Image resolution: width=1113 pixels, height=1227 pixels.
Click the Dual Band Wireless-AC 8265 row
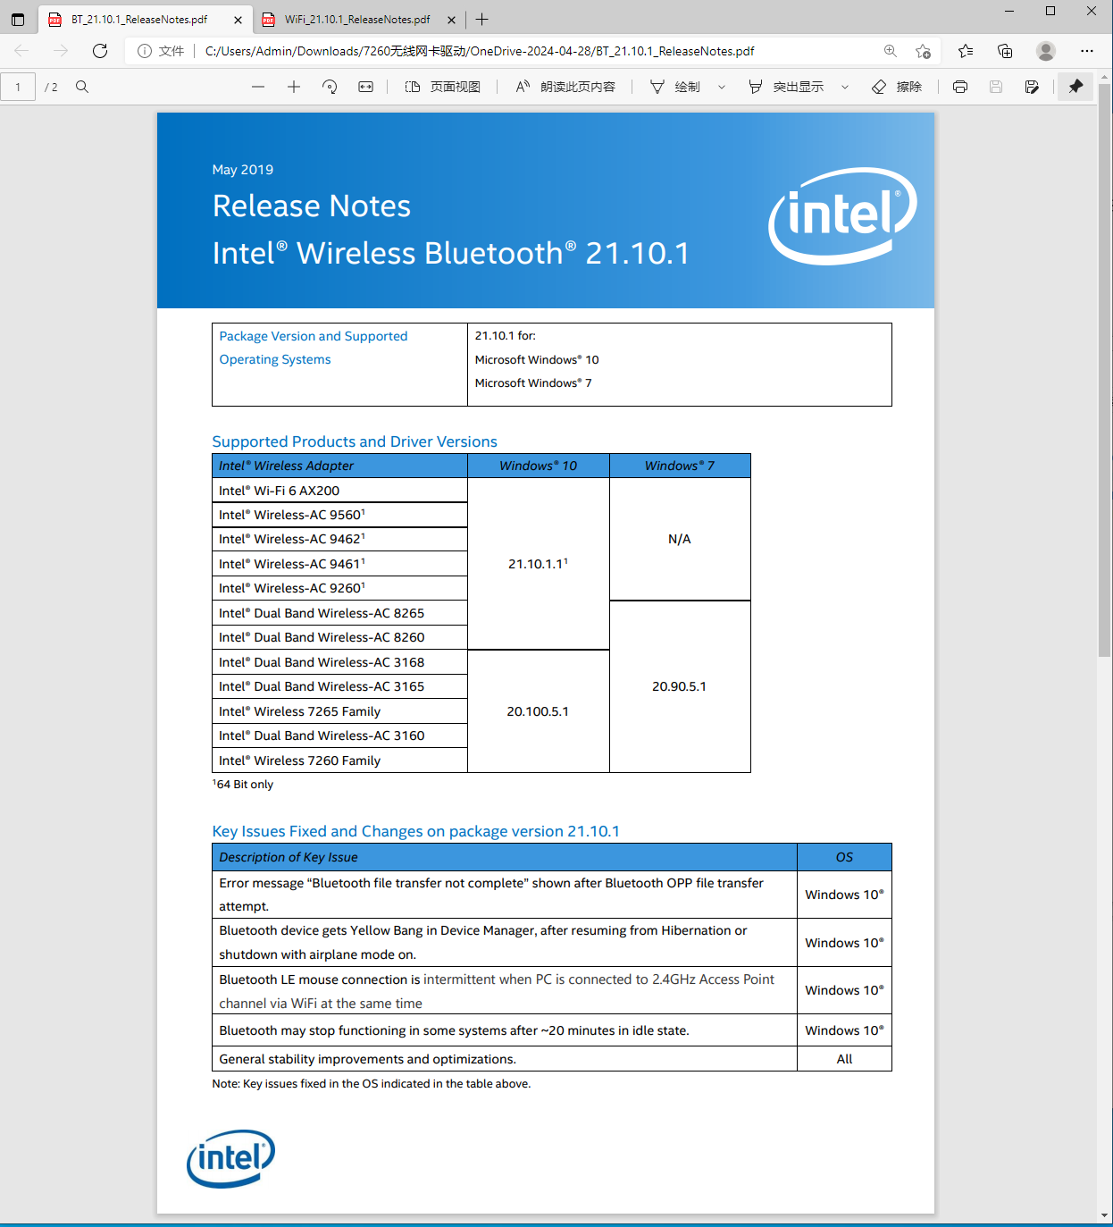point(339,613)
